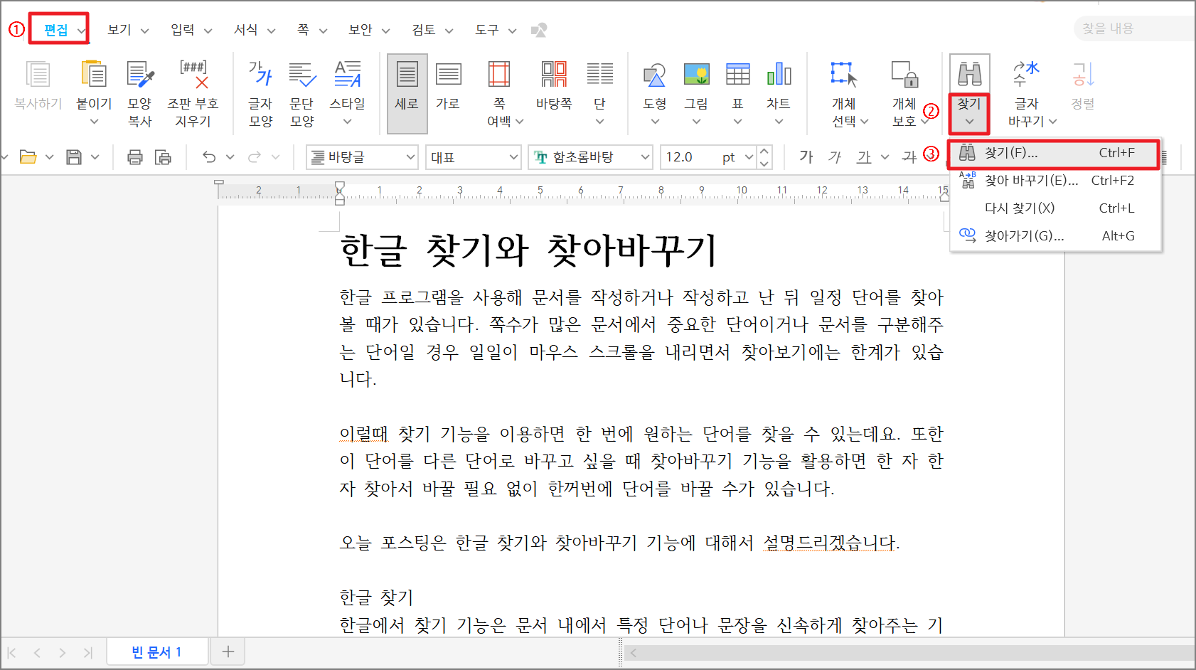Image resolution: width=1196 pixels, height=670 pixels.
Task: Click the save disk icon
Action: 74,156
